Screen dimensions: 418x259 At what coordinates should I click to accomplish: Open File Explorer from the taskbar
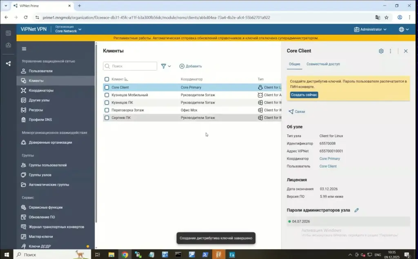[111, 255]
